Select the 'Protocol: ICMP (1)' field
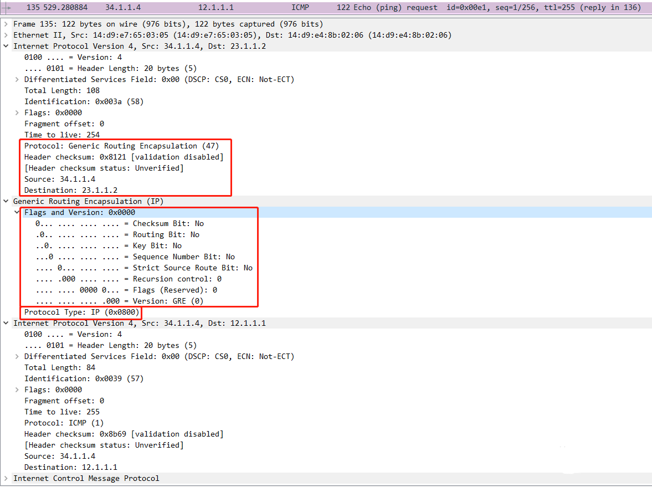Viewport: 652px width, 487px height. click(64, 423)
